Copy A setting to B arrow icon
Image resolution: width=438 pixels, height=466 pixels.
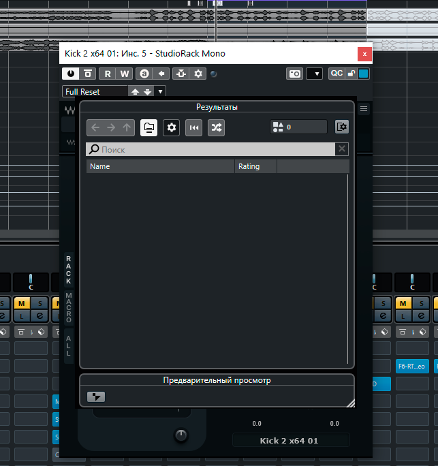(x=161, y=74)
